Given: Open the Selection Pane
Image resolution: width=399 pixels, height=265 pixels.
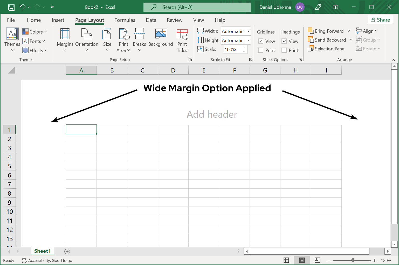Looking at the screenshot, I should 326,49.
